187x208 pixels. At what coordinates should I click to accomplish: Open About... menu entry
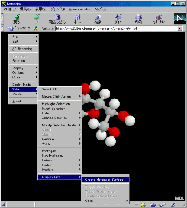click(x=23, y=101)
